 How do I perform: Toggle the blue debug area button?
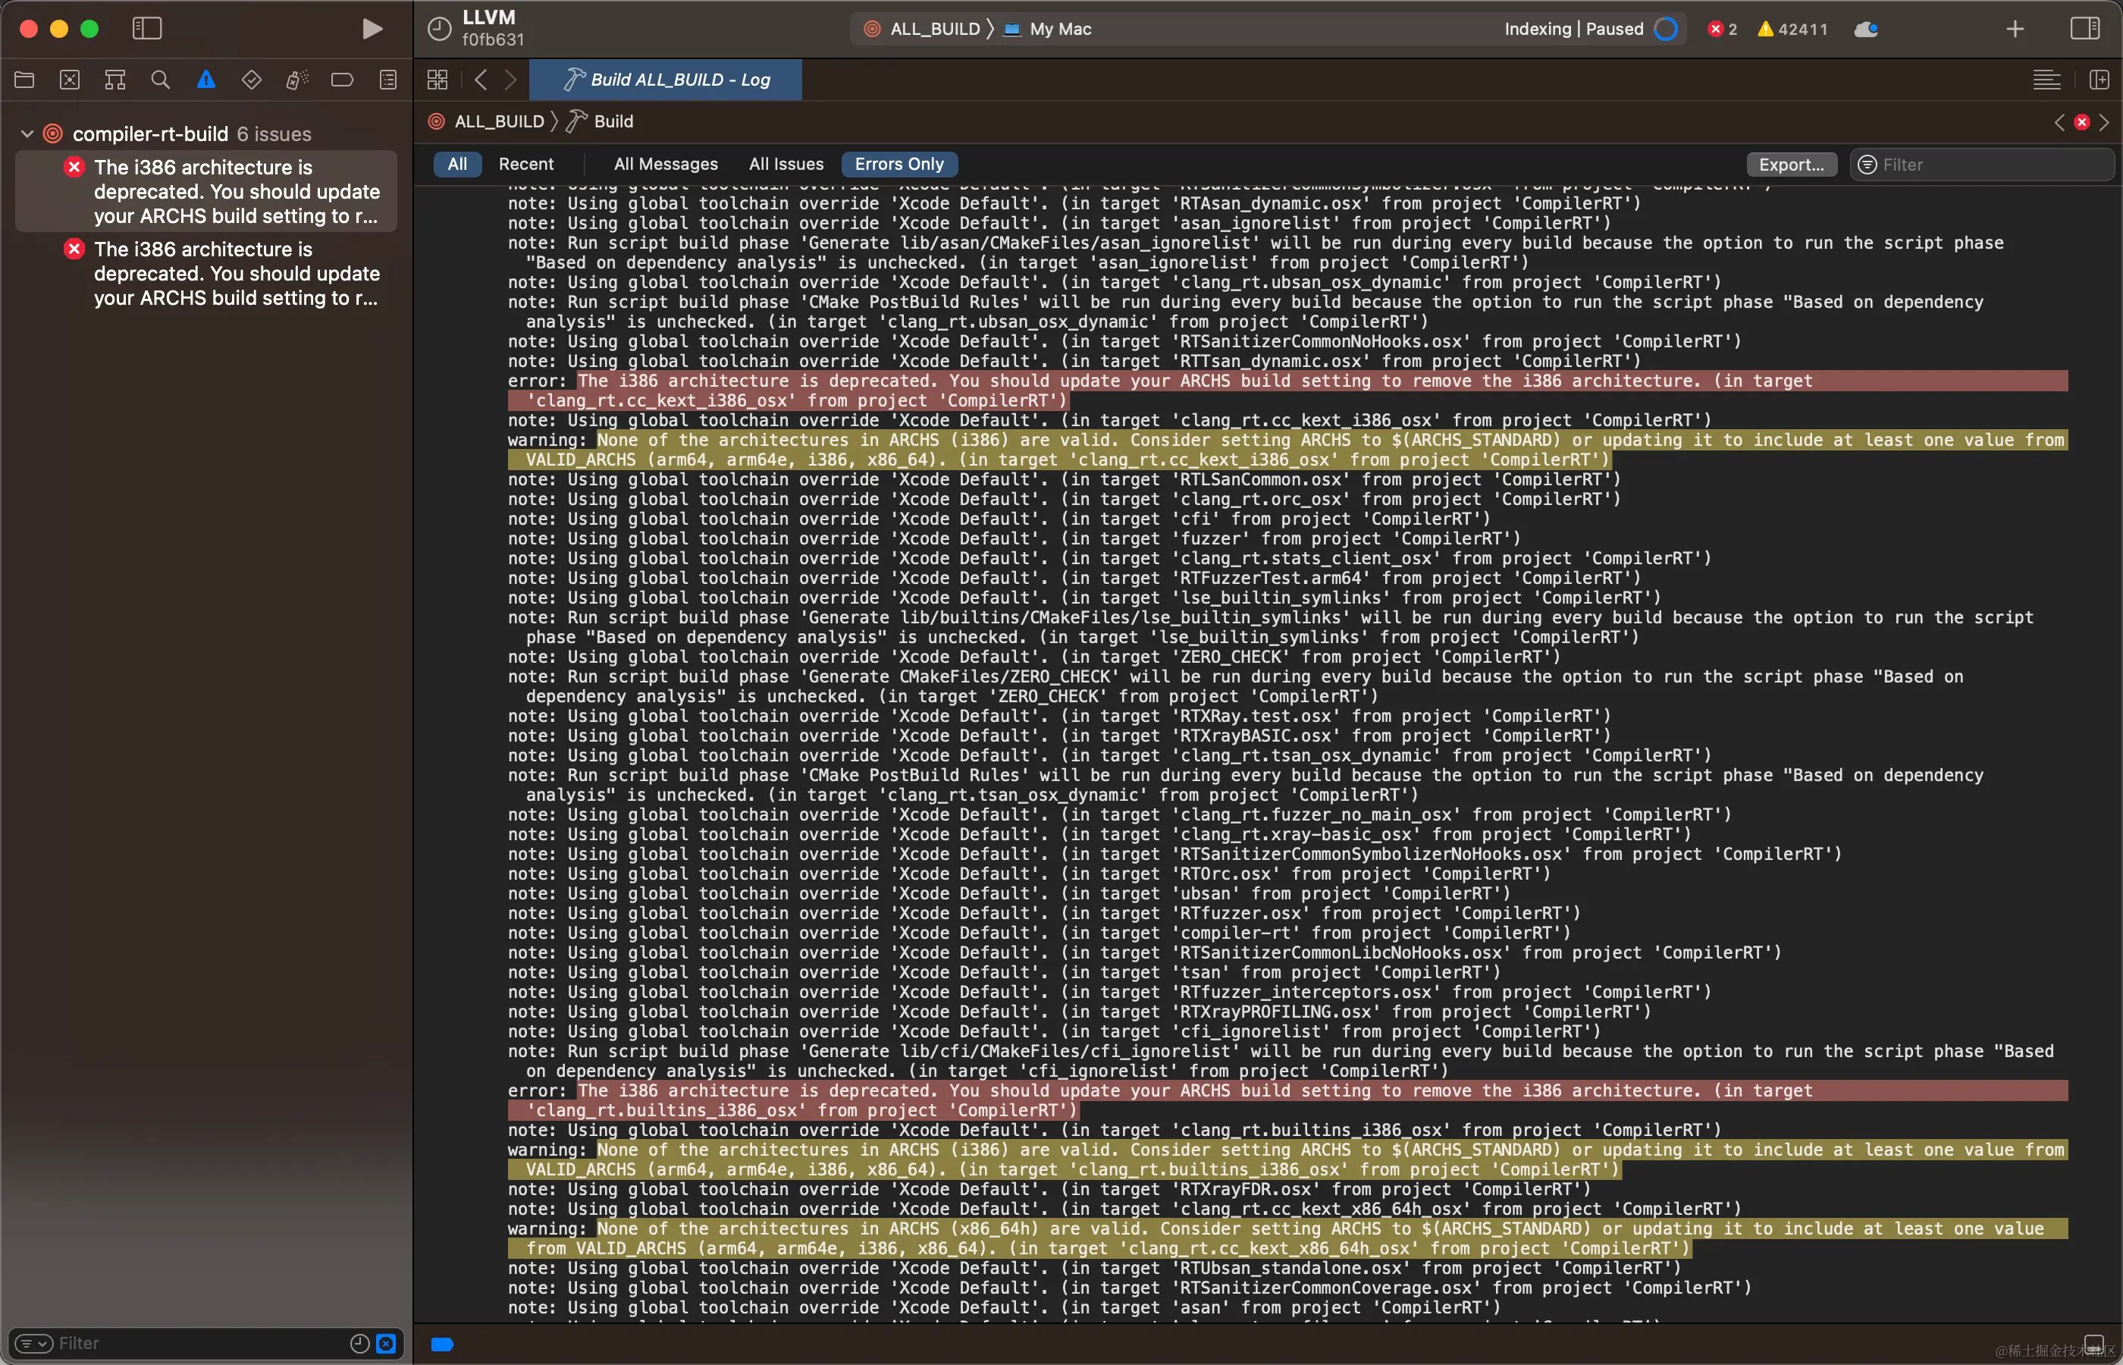click(x=442, y=1345)
